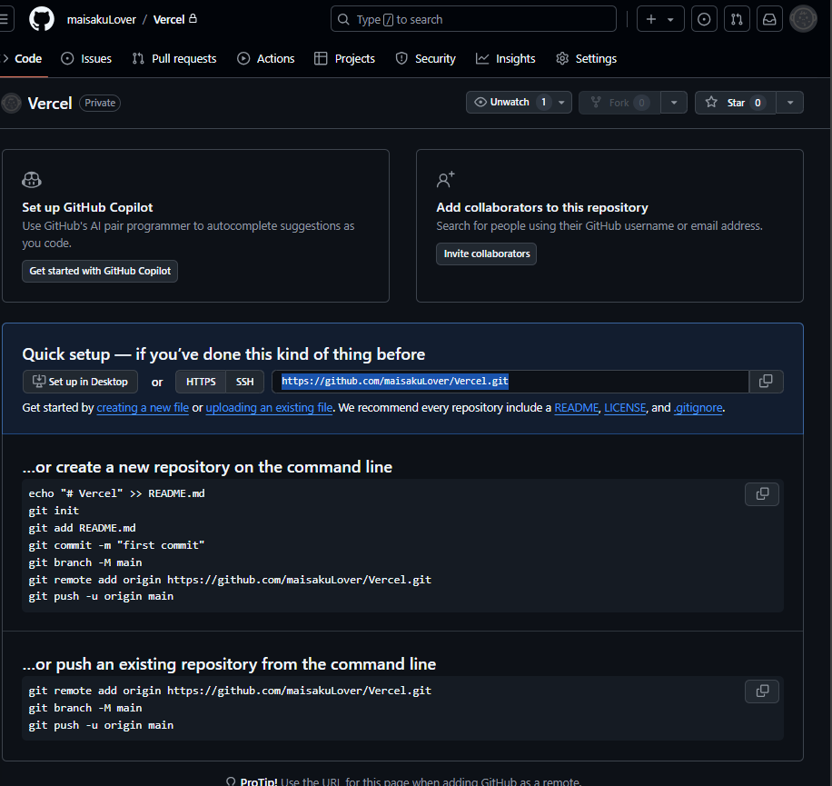
Task: Click the repository owner avatar beside Vercel
Action: pyautogui.click(x=11, y=103)
